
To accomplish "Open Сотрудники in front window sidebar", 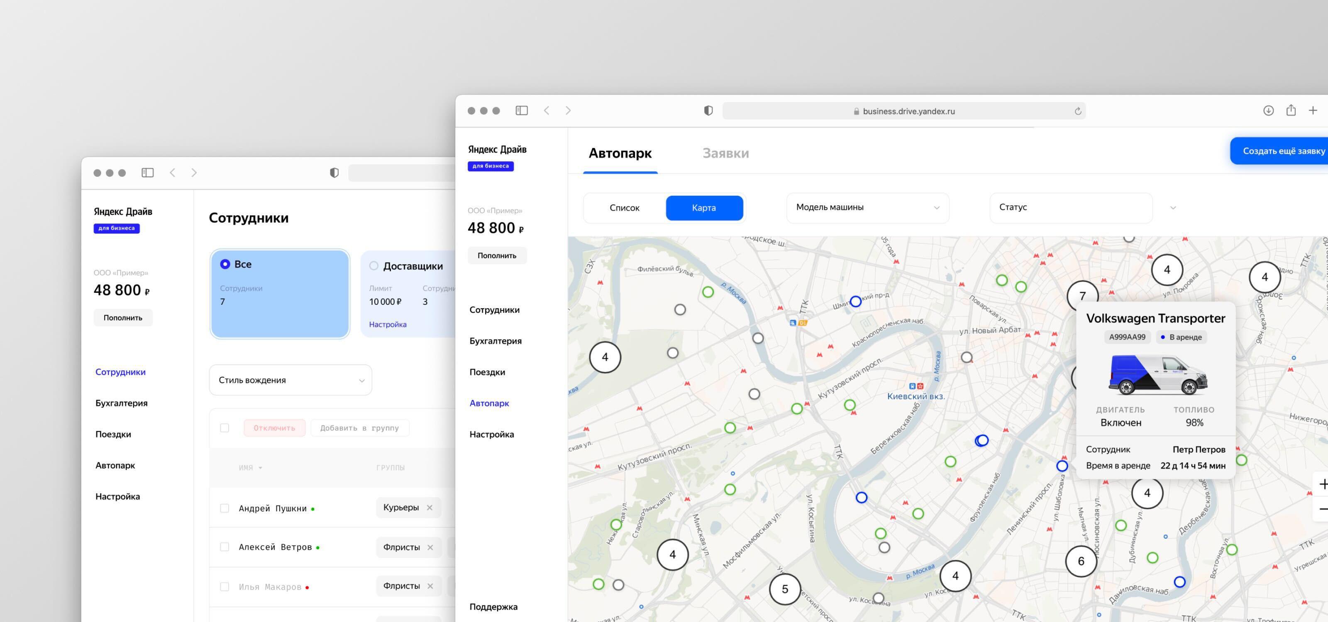I will (494, 310).
